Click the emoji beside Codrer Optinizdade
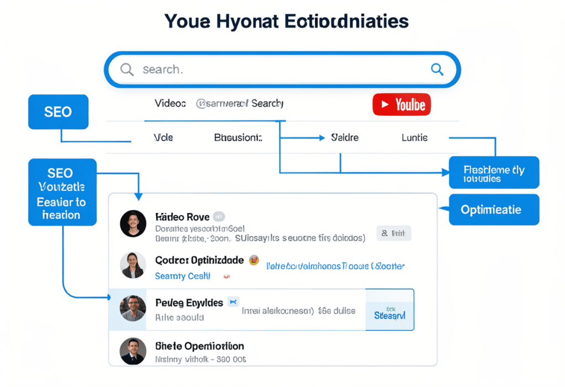This screenshot has height=387, width=565. pos(254,259)
